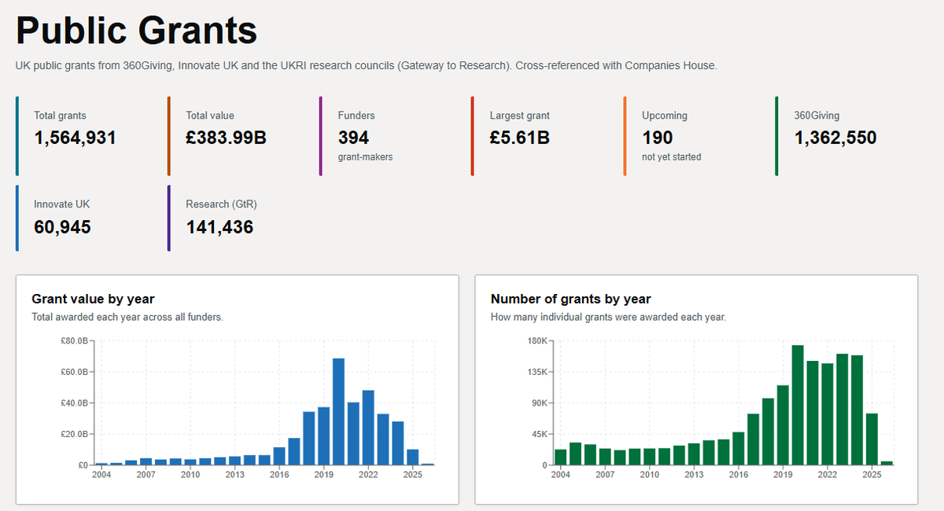This screenshot has height=511, width=944.
Task: Click the 2004 x-axis label in Grant value chart
Action: (x=101, y=475)
